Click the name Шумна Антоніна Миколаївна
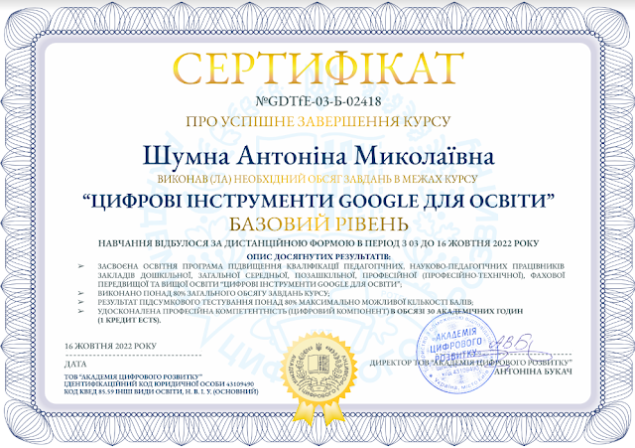This screenshot has width=635, height=448. click(x=318, y=157)
